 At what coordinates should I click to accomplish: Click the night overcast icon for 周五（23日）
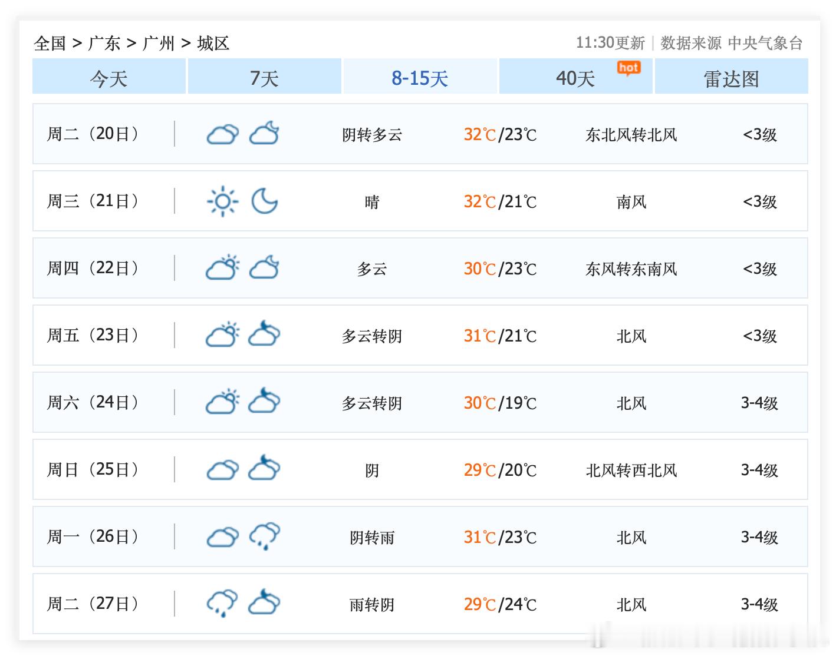tap(264, 333)
